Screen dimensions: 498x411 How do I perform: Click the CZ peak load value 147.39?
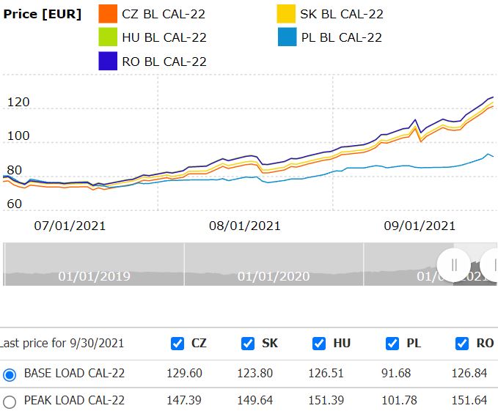coord(188,401)
